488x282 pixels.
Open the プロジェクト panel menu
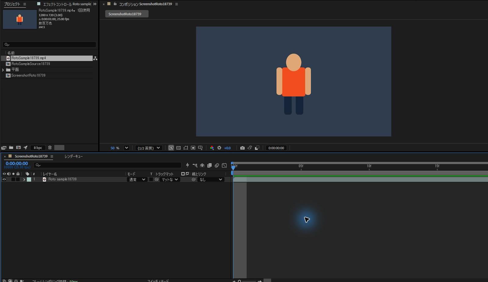[25, 4]
